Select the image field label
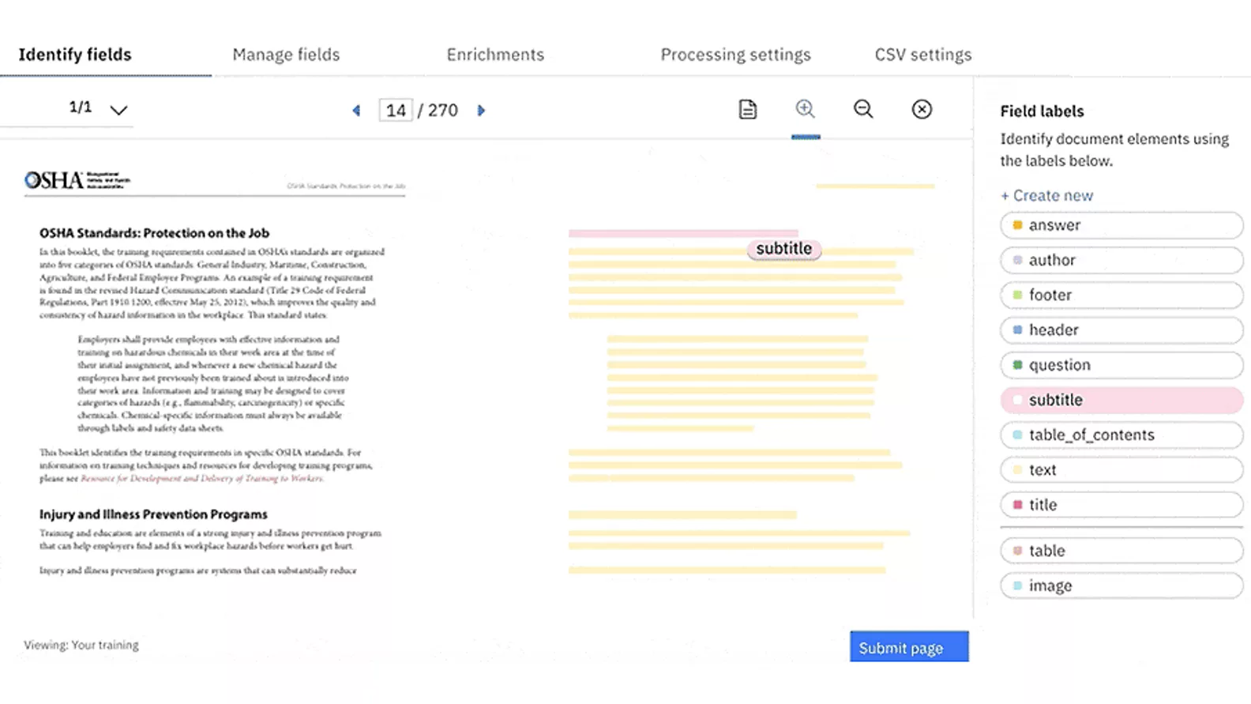1251x704 pixels. point(1121,585)
